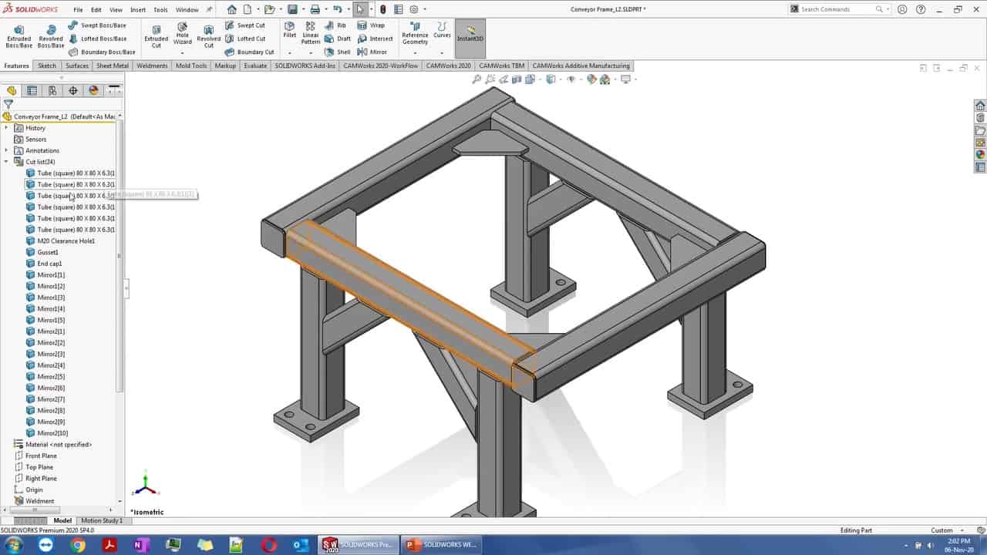Click the Fillet tool icon

click(x=290, y=29)
